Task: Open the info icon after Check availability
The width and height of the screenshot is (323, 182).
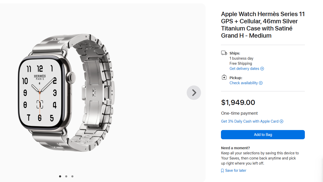Action: [261, 83]
